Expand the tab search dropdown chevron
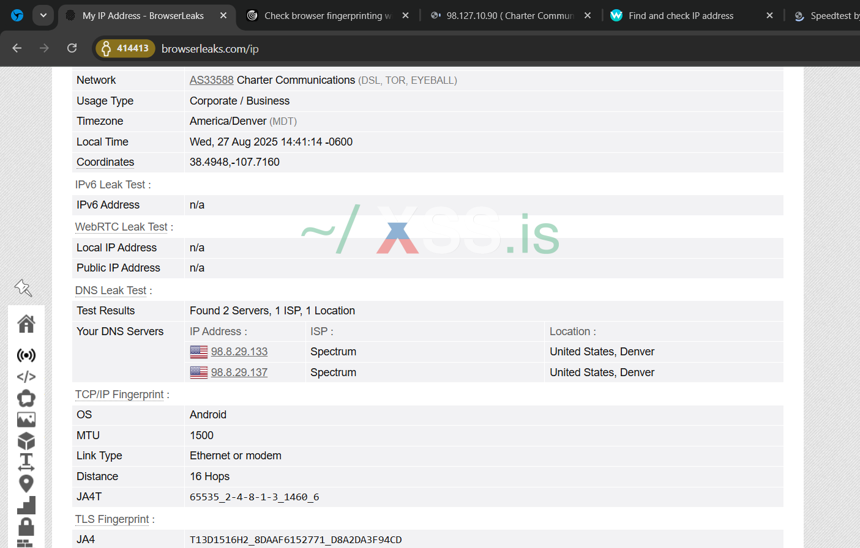The height and width of the screenshot is (548, 860). [43, 15]
